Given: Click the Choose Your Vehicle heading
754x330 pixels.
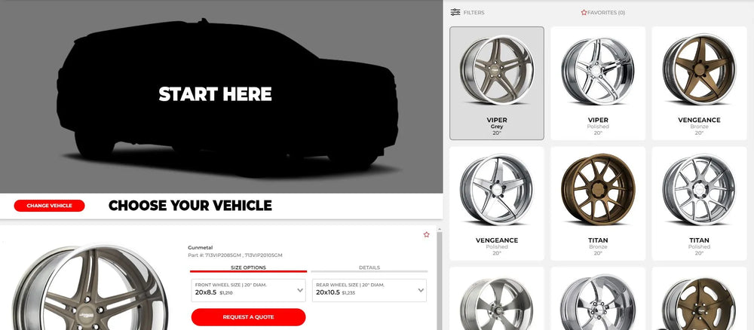Looking at the screenshot, I should [190, 206].
